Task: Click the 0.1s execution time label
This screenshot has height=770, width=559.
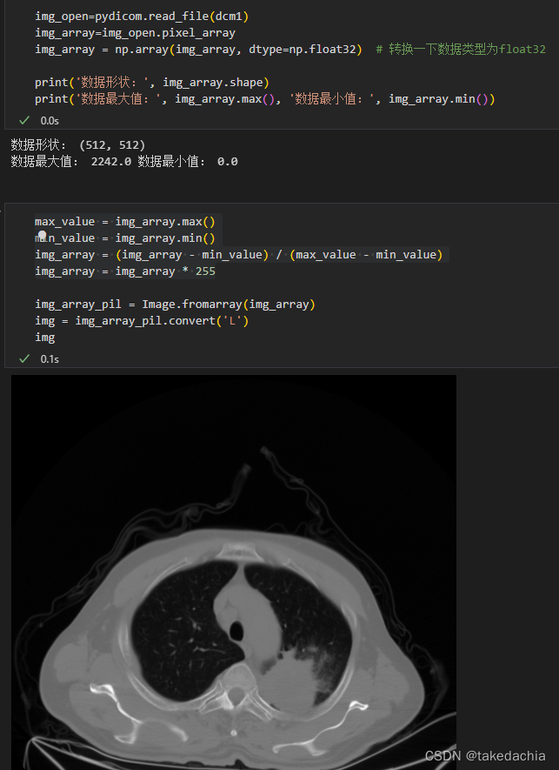Action: pos(50,359)
